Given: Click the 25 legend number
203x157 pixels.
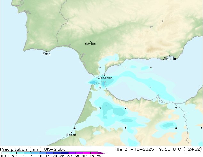Looking at the screenshot, I should (62, 156).
